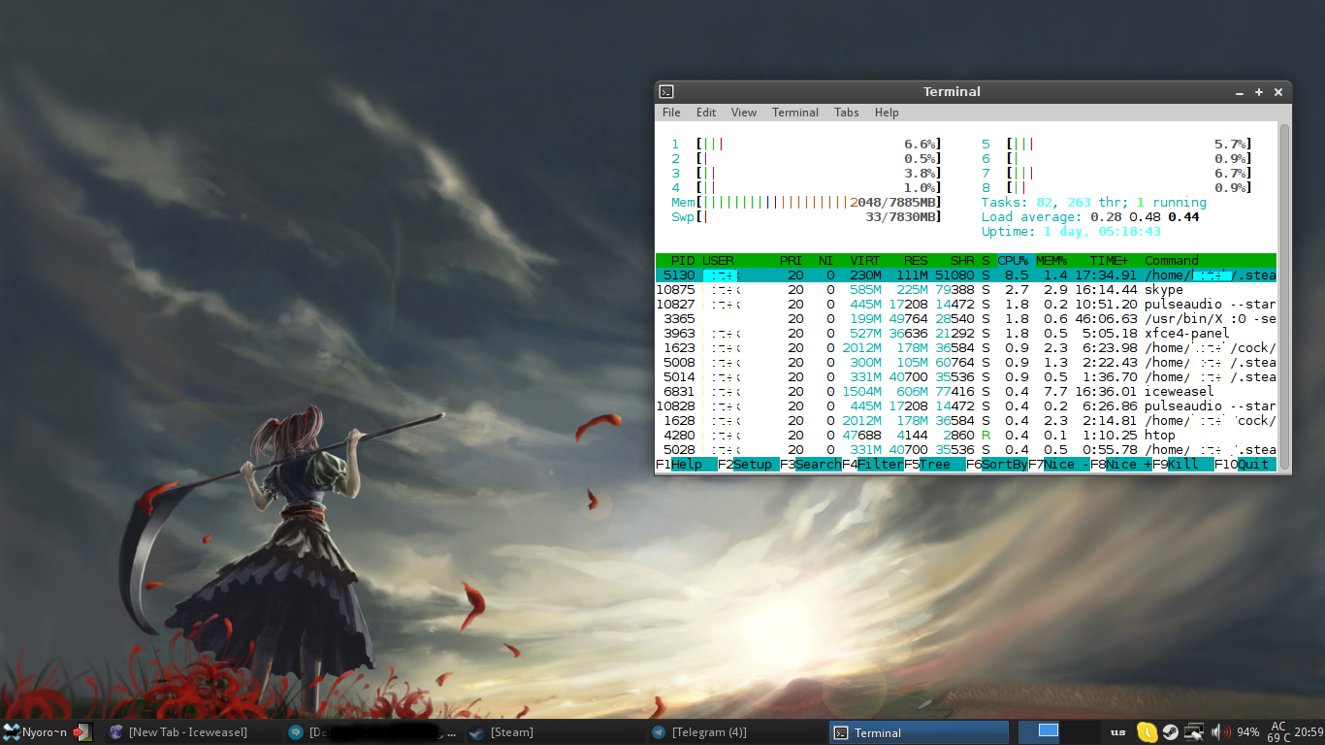Viewport: 1325px width, 745px height.
Task: Click the Mem usage meter bar
Action: [x=806, y=203]
